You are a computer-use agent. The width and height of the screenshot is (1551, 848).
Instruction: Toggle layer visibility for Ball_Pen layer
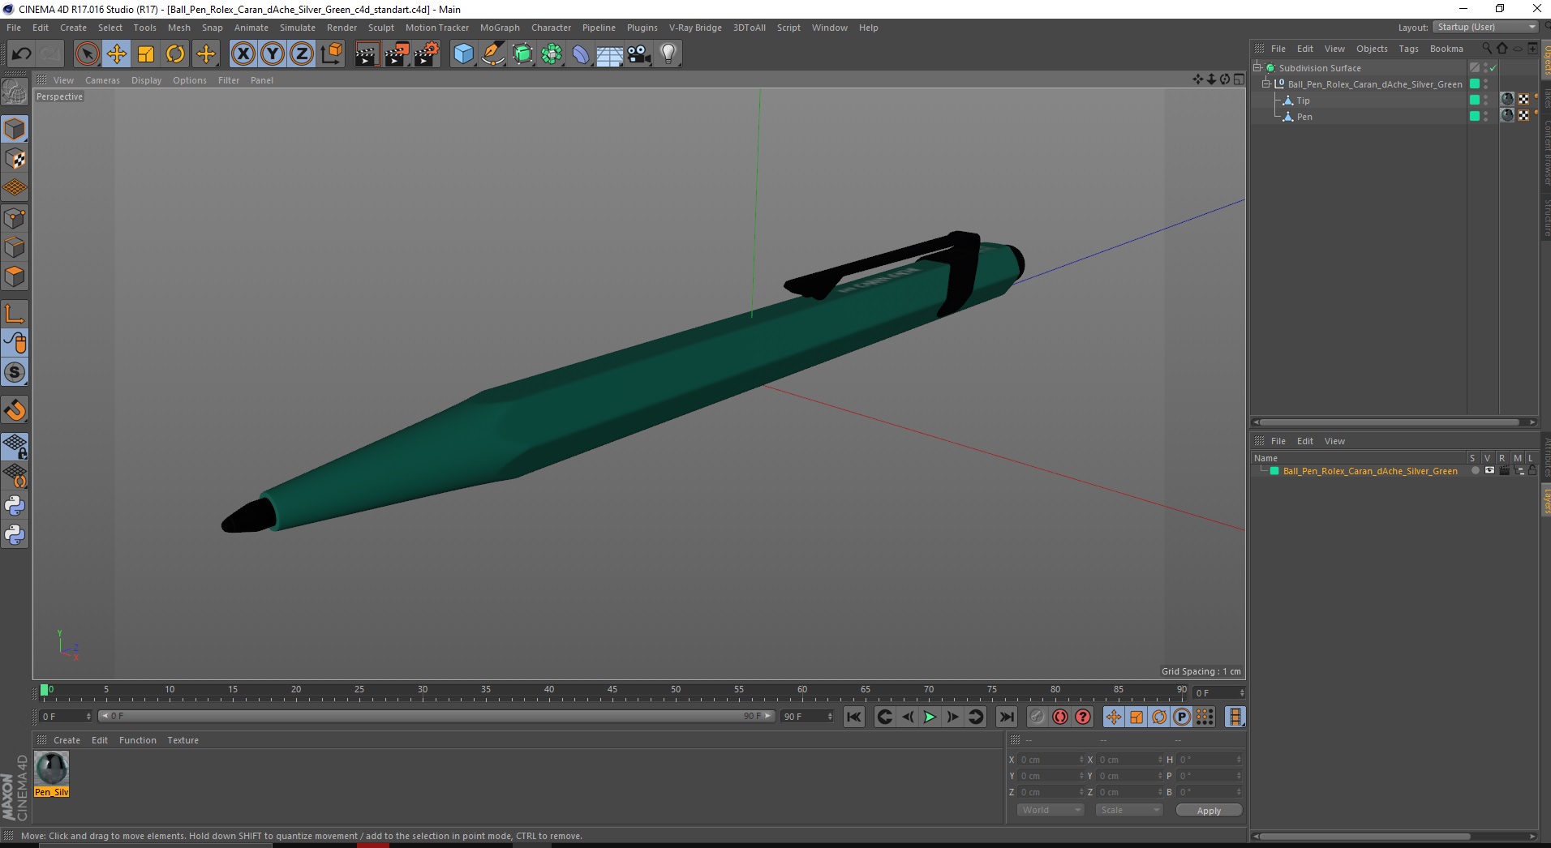(x=1489, y=471)
